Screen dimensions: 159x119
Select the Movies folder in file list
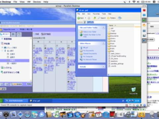[x=112, y=41]
